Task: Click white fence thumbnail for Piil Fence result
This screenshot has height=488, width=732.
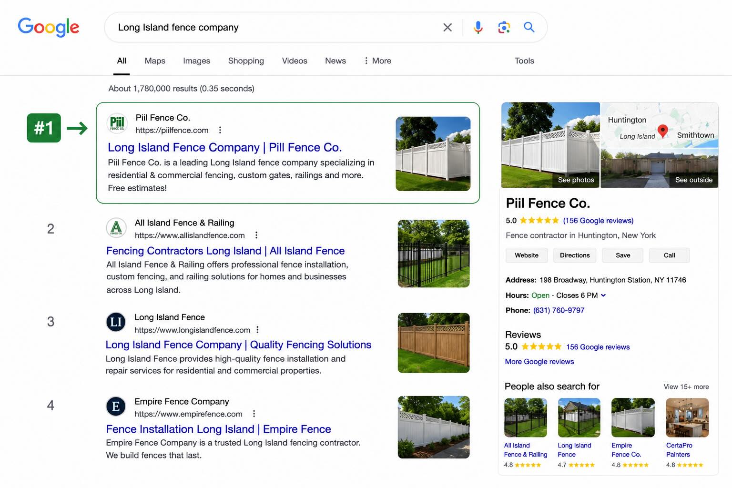Action: (433, 154)
